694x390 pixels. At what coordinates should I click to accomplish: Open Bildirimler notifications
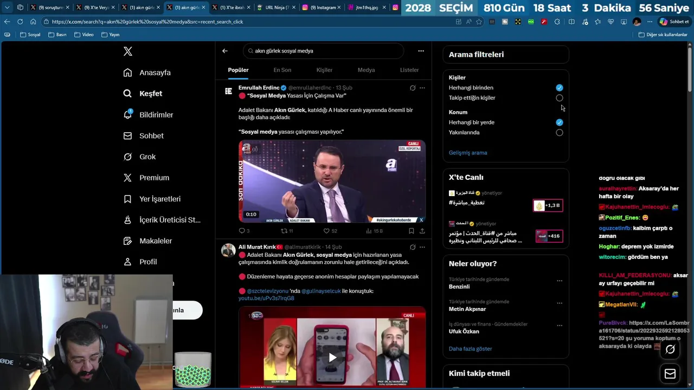pyautogui.click(x=148, y=115)
